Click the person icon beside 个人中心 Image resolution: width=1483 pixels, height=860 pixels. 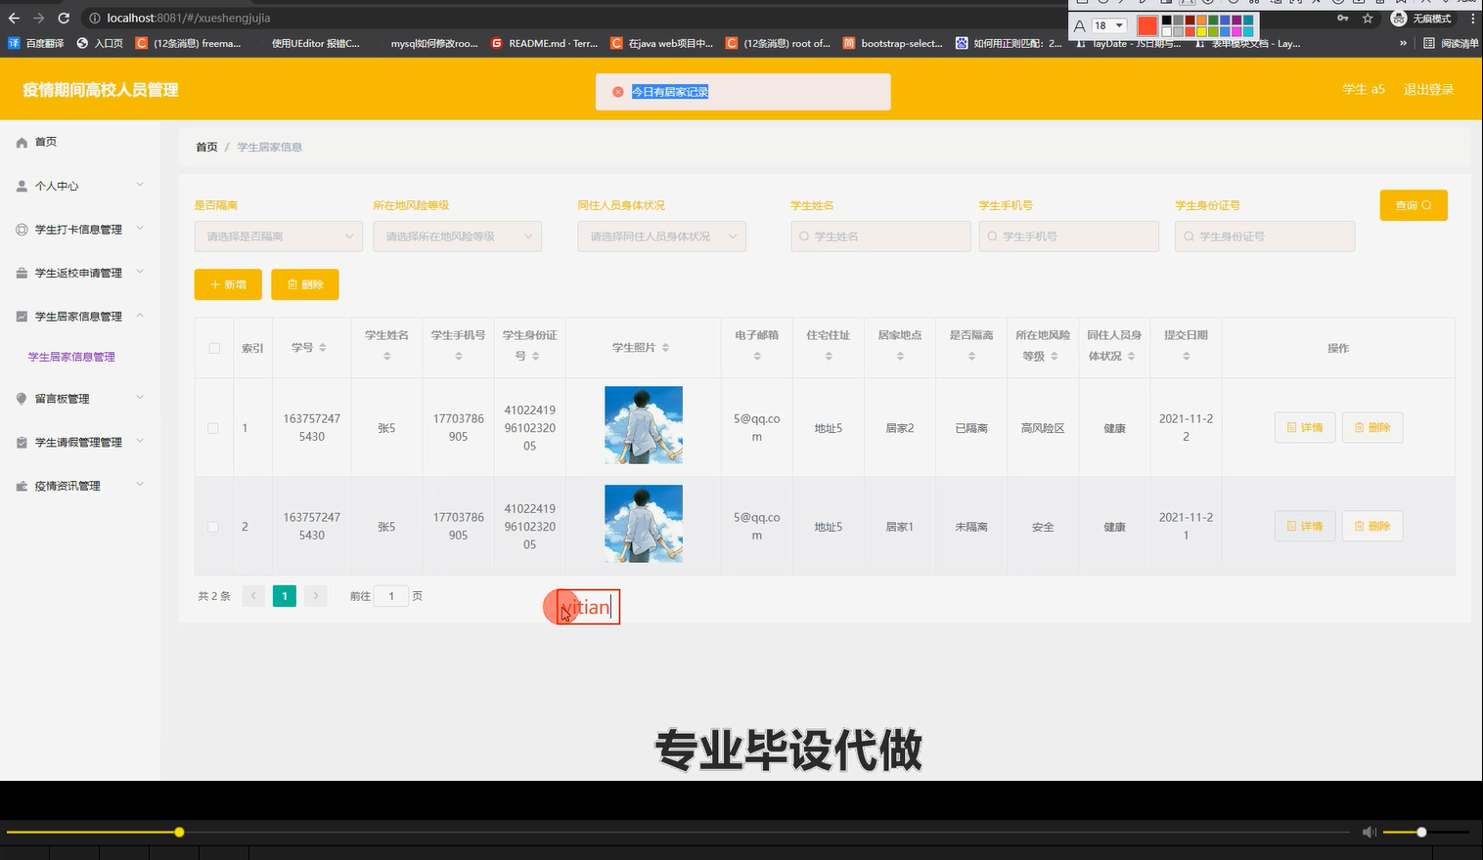(22, 186)
